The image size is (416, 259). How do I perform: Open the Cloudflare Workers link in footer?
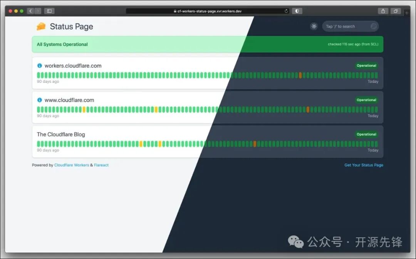[x=72, y=165]
